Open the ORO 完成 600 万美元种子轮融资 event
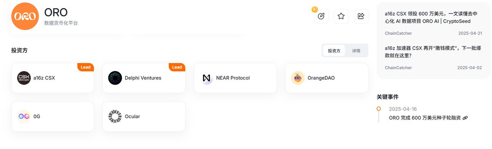 (x=425, y=118)
